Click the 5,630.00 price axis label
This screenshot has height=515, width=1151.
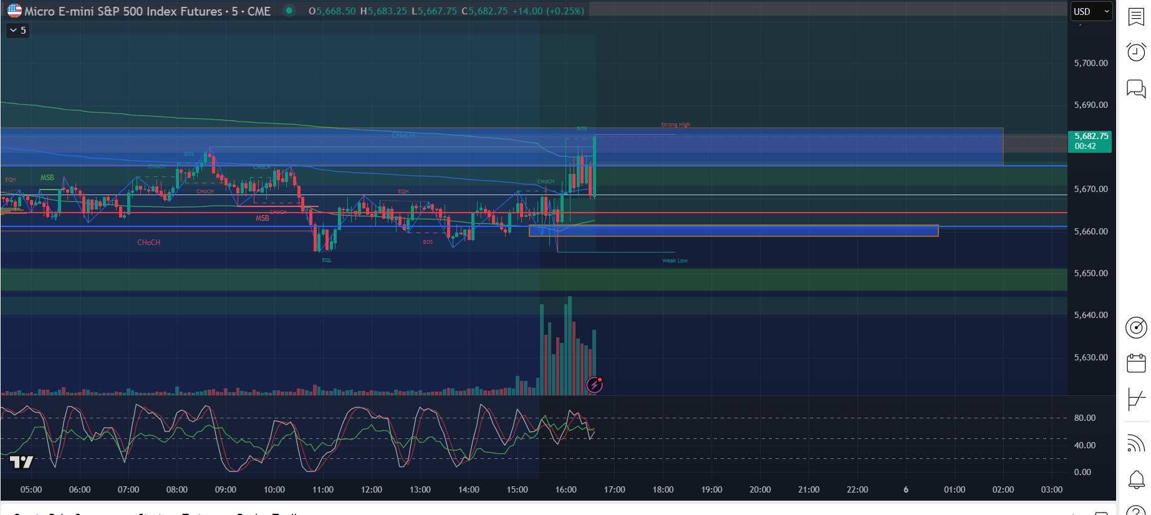pos(1091,357)
